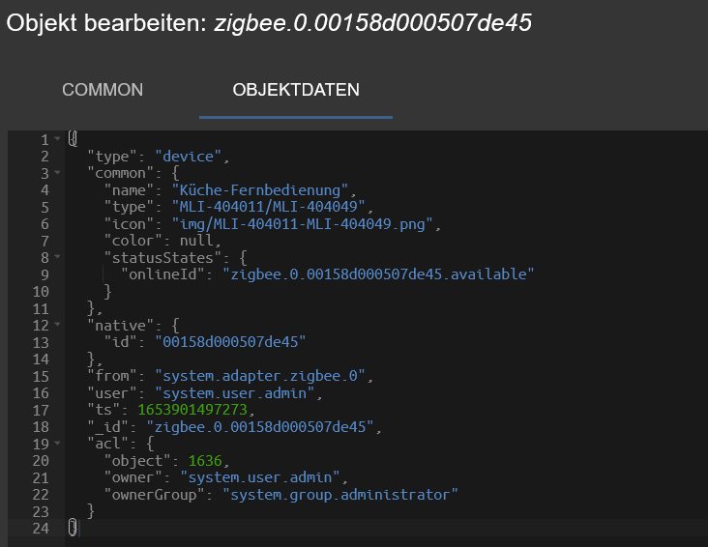The height and width of the screenshot is (547, 708).
Task: Click the "system.group.administrator" ownerGroup value
Action: click(340, 495)
